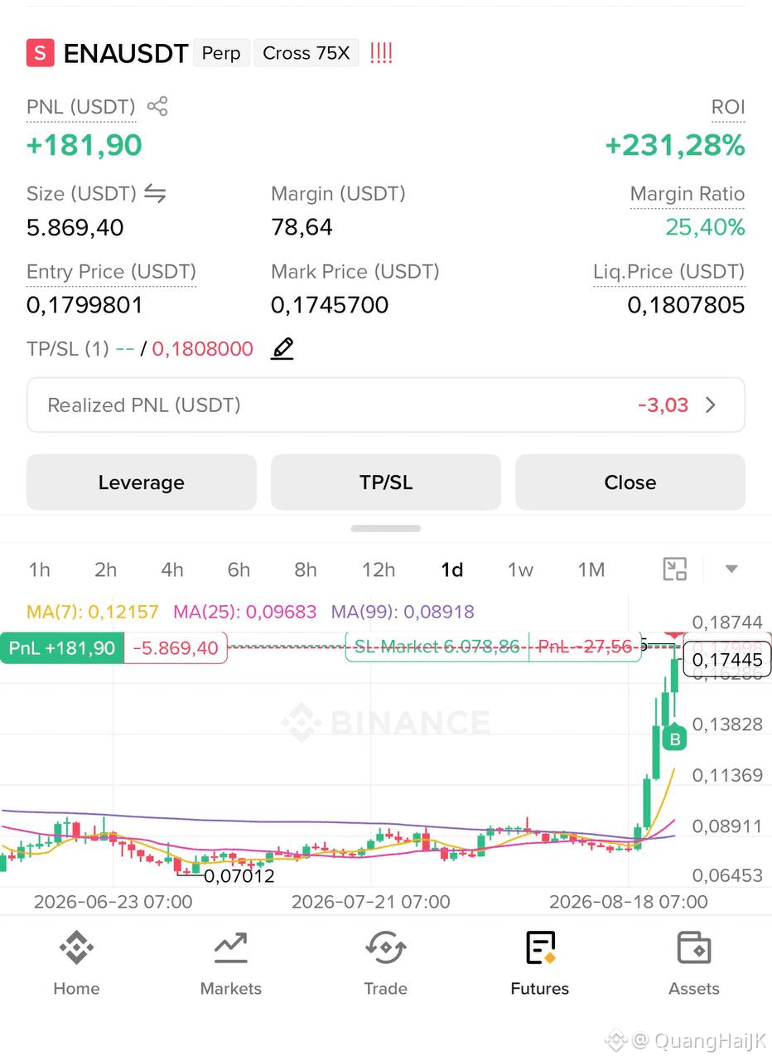Tap the 25,40% margin ratio value
This screenshot has height=1061, width=772.
tap(705, 227)
